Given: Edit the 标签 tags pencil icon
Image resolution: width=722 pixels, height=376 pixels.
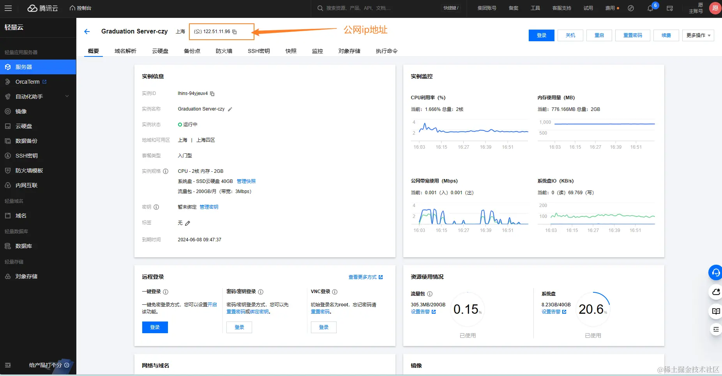Looking at the screenshot, I should coord(187,223).
